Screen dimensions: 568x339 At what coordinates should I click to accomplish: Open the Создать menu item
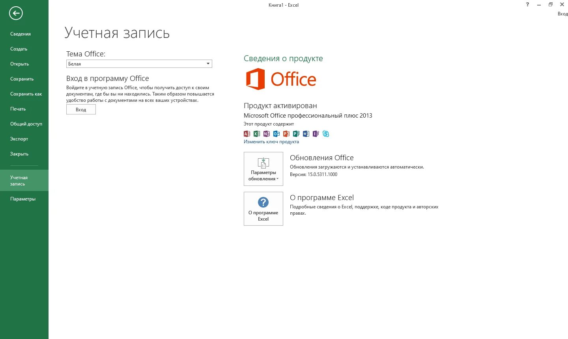24,49
